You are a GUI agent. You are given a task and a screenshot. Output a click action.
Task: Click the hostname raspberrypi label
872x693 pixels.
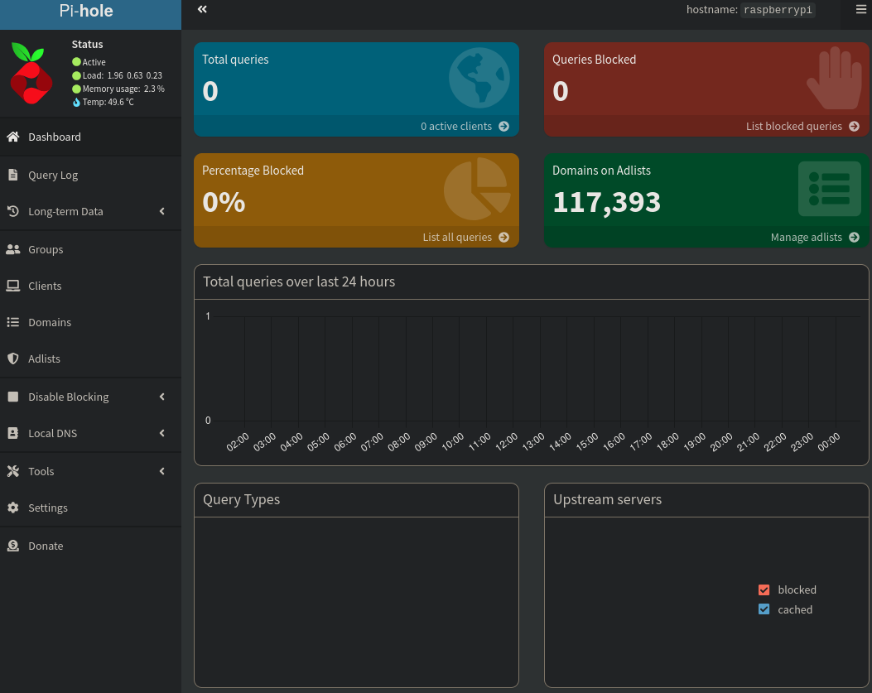point(777,10)
